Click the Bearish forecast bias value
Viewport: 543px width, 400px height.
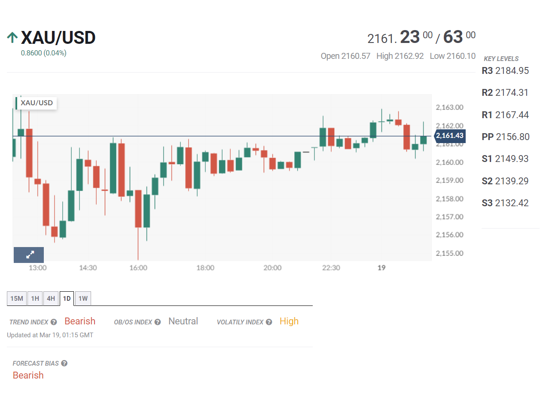tap(28, 375)
